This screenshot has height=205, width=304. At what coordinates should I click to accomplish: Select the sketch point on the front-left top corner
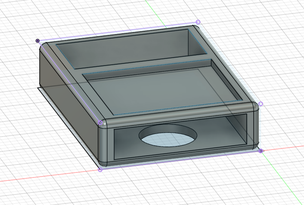click(x=100, y=122)
